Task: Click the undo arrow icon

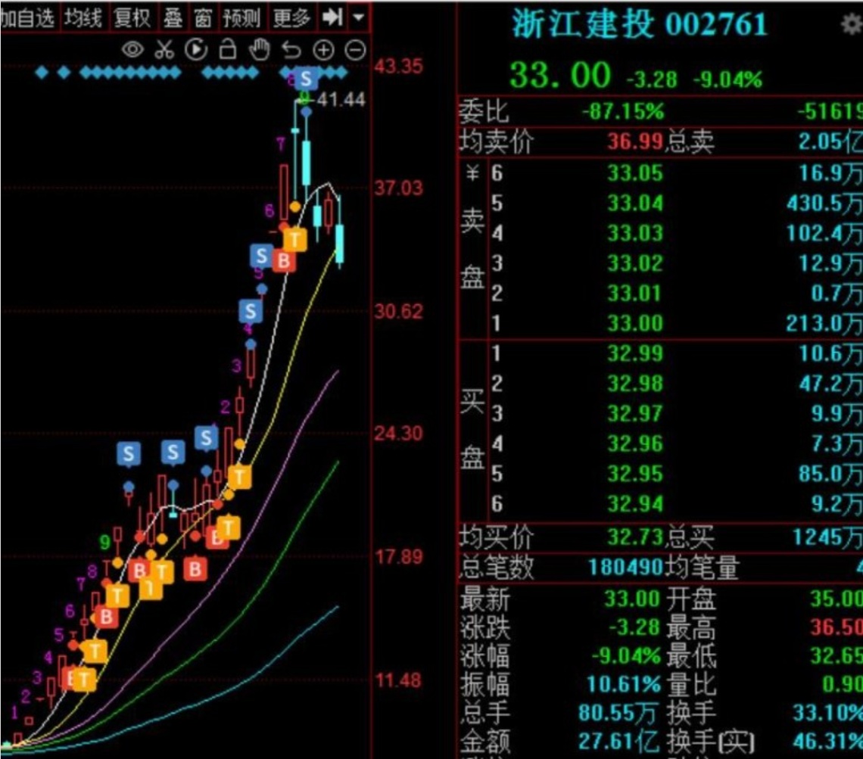Action: 291,50
